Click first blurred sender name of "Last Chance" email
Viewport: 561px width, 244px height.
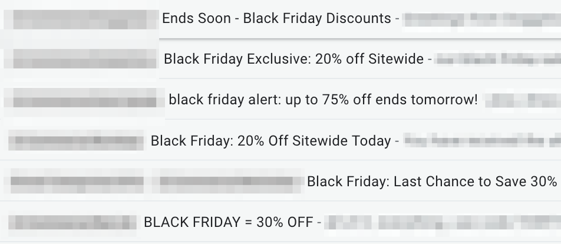(x=77, y=181)
